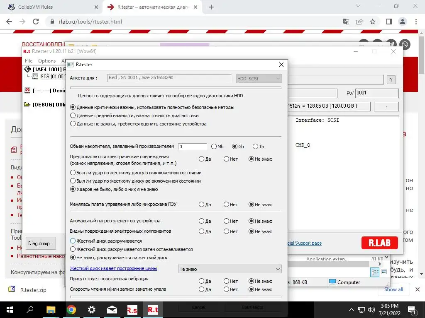
Task: Select the [1AF4:1001] controller tree item
Action: [x=45, y=69]
